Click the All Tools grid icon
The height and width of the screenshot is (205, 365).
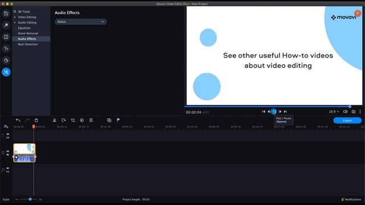coord(15,11)
